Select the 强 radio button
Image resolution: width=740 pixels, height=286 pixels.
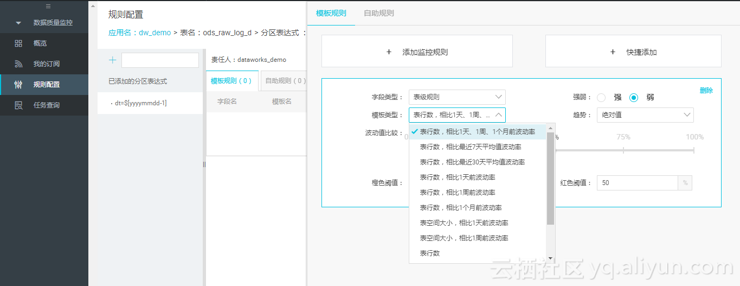pos(601,98)
